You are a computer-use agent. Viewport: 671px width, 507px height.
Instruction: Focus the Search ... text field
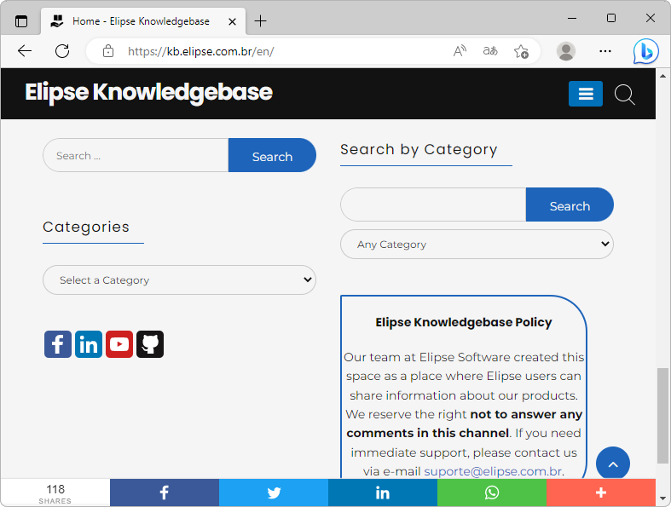(136, 156)
